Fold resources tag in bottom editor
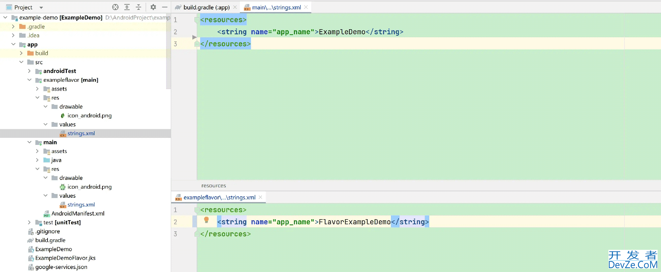 tap(196, 210)
